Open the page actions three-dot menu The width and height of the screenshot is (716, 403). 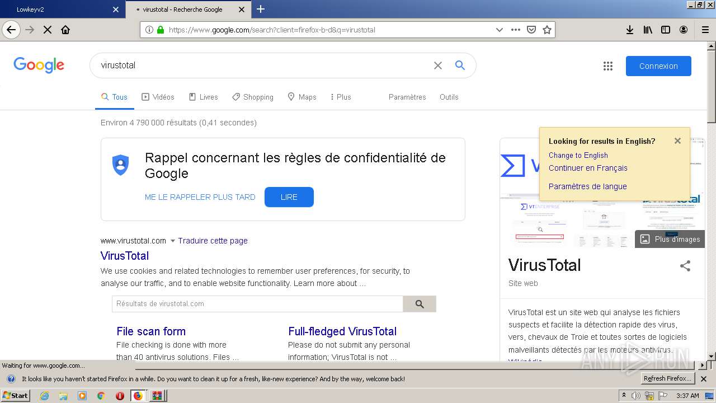(516, 30)
